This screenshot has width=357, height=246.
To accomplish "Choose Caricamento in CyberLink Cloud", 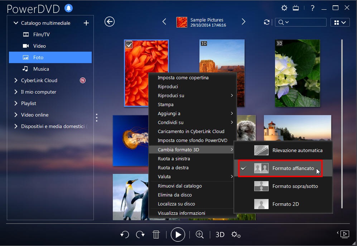I will (193, 131).
